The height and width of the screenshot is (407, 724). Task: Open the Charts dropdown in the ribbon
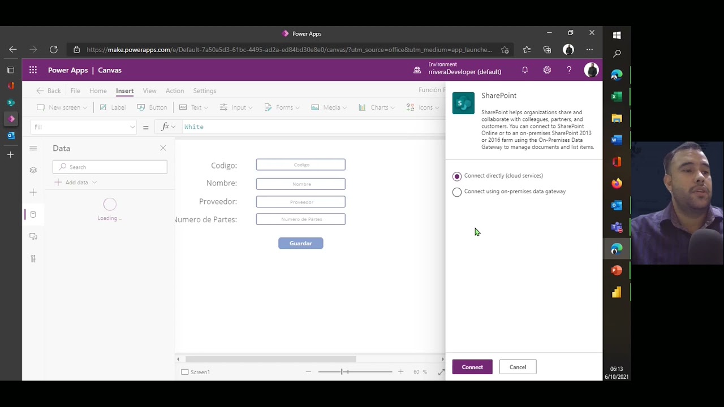[377, 107]
